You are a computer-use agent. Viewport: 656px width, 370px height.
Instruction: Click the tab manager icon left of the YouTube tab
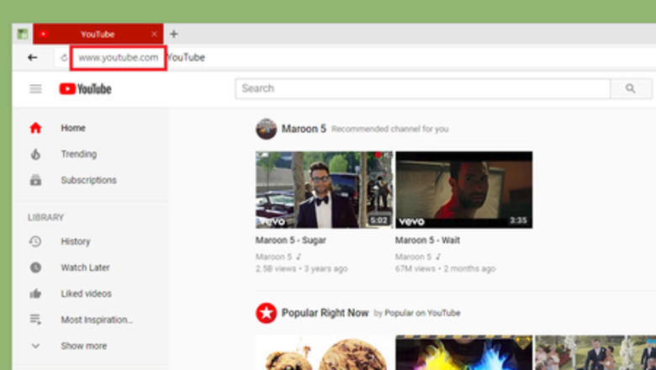coord(23,34)
